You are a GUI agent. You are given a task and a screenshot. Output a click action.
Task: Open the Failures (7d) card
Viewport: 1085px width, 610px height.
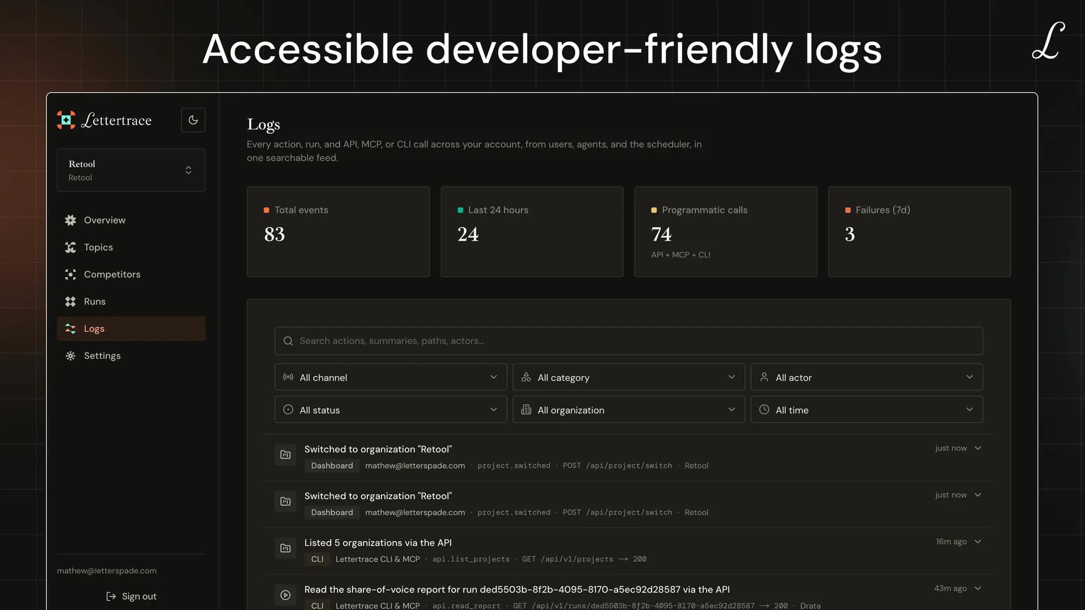pos(919,232)
